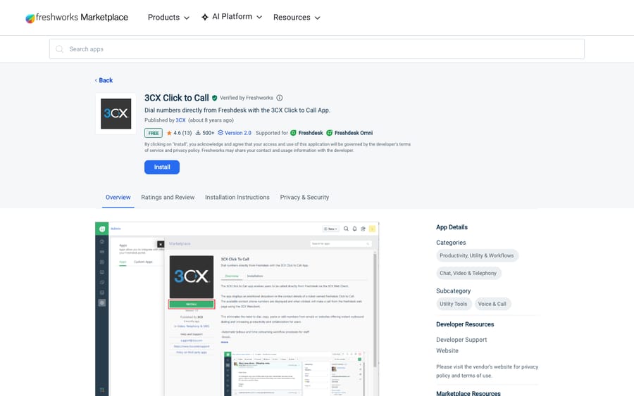634x396 pixels.
Task: Switch to the Overview tab
Action: pos(118,198)
